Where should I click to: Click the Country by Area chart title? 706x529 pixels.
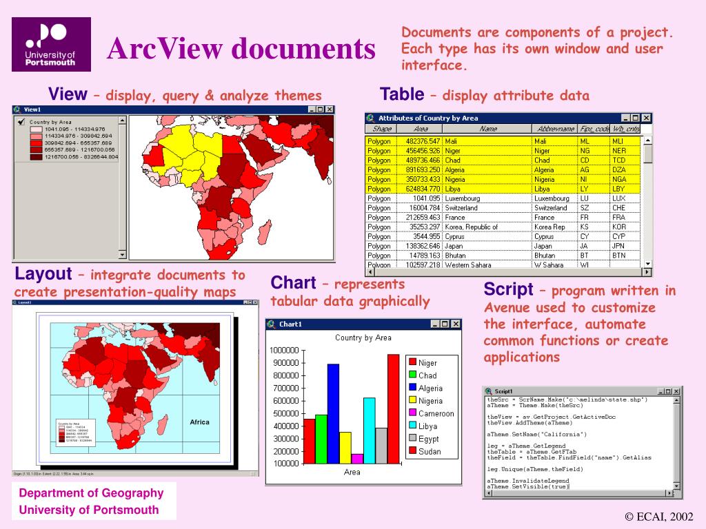click(363, 338)
